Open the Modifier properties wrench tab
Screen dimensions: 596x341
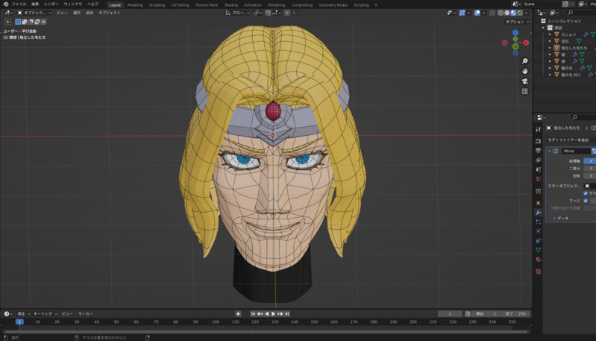click(539, 213)
